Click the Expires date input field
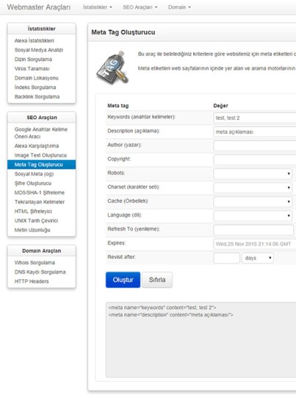The height and width of the screenshot is (404, 296). tap(255, 244)
